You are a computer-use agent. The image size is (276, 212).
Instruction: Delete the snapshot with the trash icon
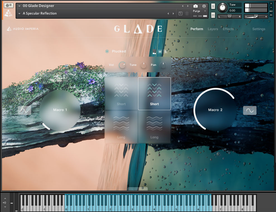(x=187, y=13)
